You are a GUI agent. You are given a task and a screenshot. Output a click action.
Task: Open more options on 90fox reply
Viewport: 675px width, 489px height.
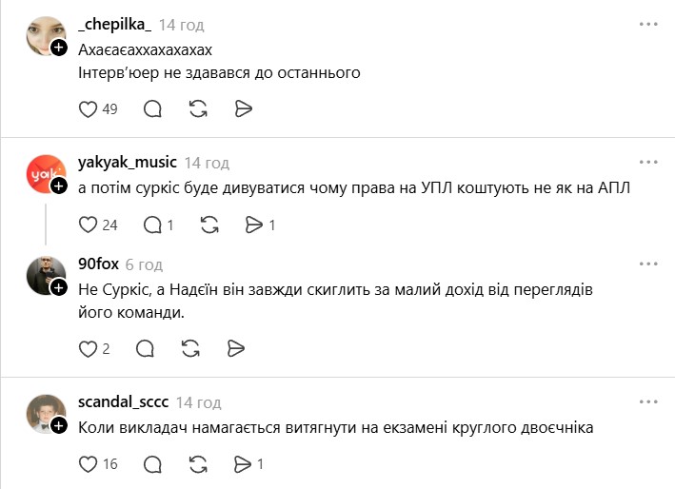click(648, 264)
